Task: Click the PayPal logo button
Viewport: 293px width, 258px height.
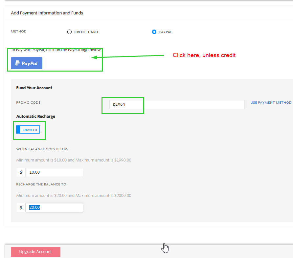Action: pos(27,63)
